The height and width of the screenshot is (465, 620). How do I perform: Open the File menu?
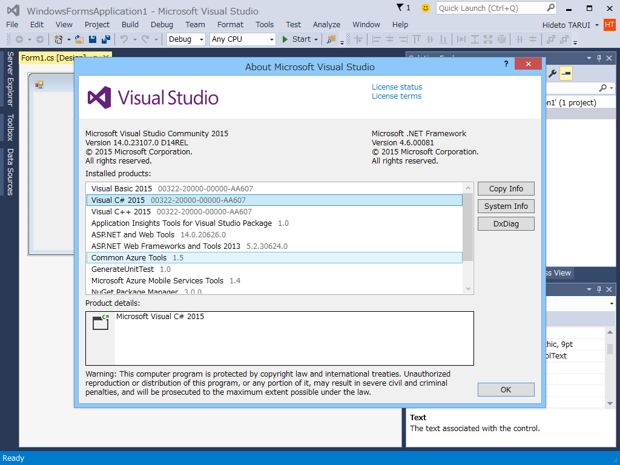click(12, 24)
